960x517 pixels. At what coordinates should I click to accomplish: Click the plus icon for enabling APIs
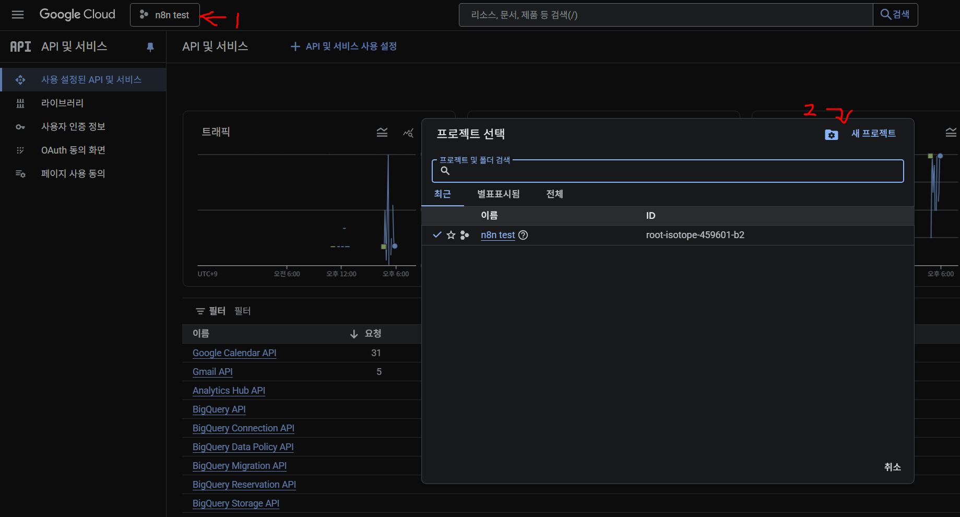pos(295,46)
